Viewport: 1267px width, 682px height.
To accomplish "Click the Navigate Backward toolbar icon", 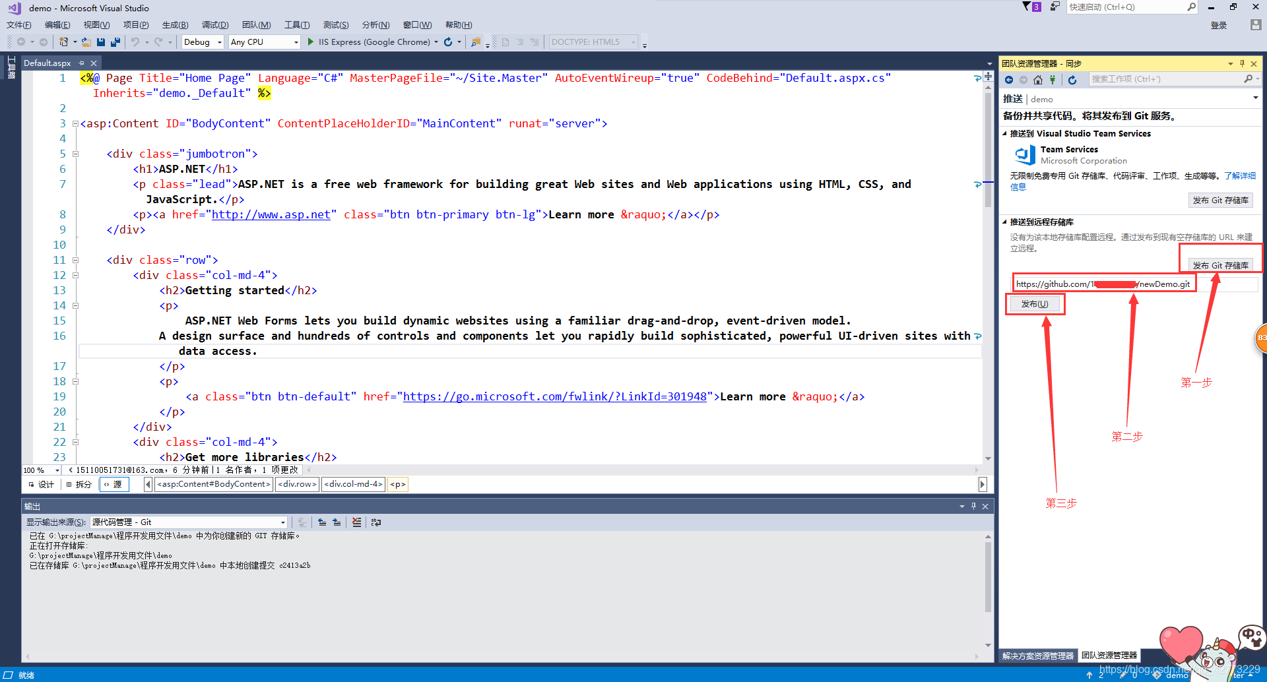I will [21, 42].
